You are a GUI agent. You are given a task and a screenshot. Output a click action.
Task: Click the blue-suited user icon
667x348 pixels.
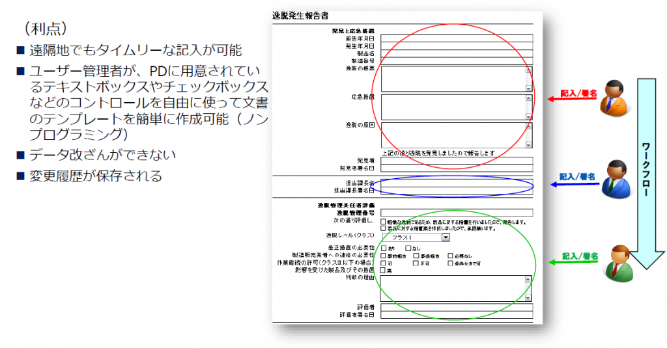pyautogui.click(x=616, y=179)
